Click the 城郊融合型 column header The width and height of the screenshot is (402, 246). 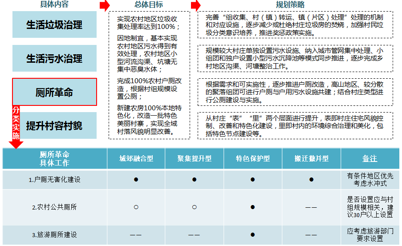(x=136, y=159)
